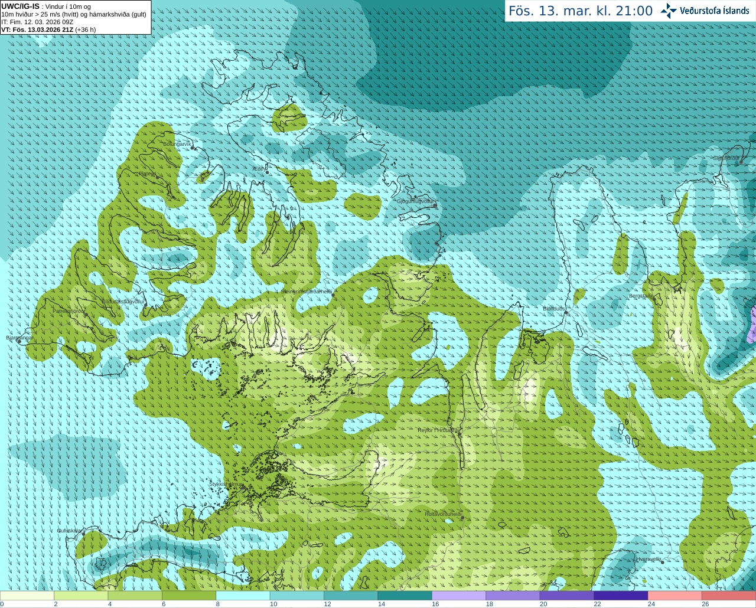Click the Gufuskálar station label
Viewport: 756px width, 608px height.
click(69, 531)
